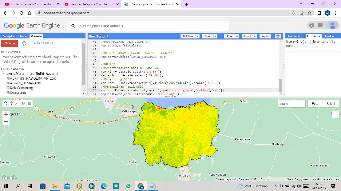
Task: Reload the browser page
Action: click(21, 13)
